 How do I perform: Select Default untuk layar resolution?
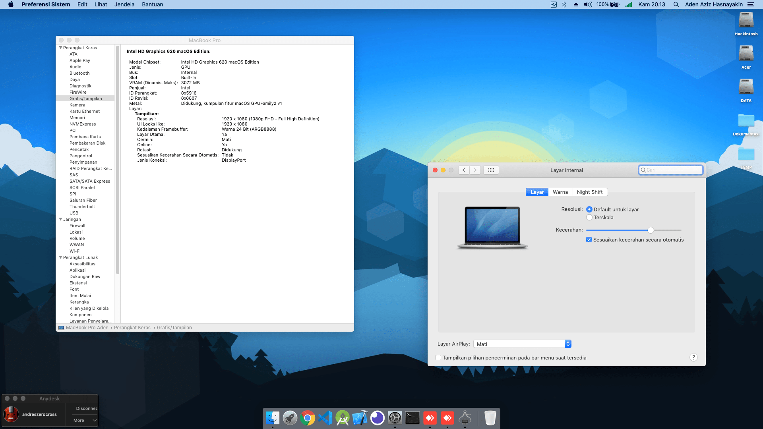click(589, 209)
